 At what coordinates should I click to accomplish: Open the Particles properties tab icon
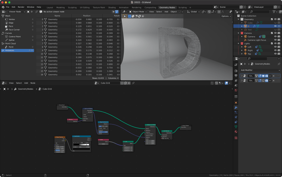point(236,112)
